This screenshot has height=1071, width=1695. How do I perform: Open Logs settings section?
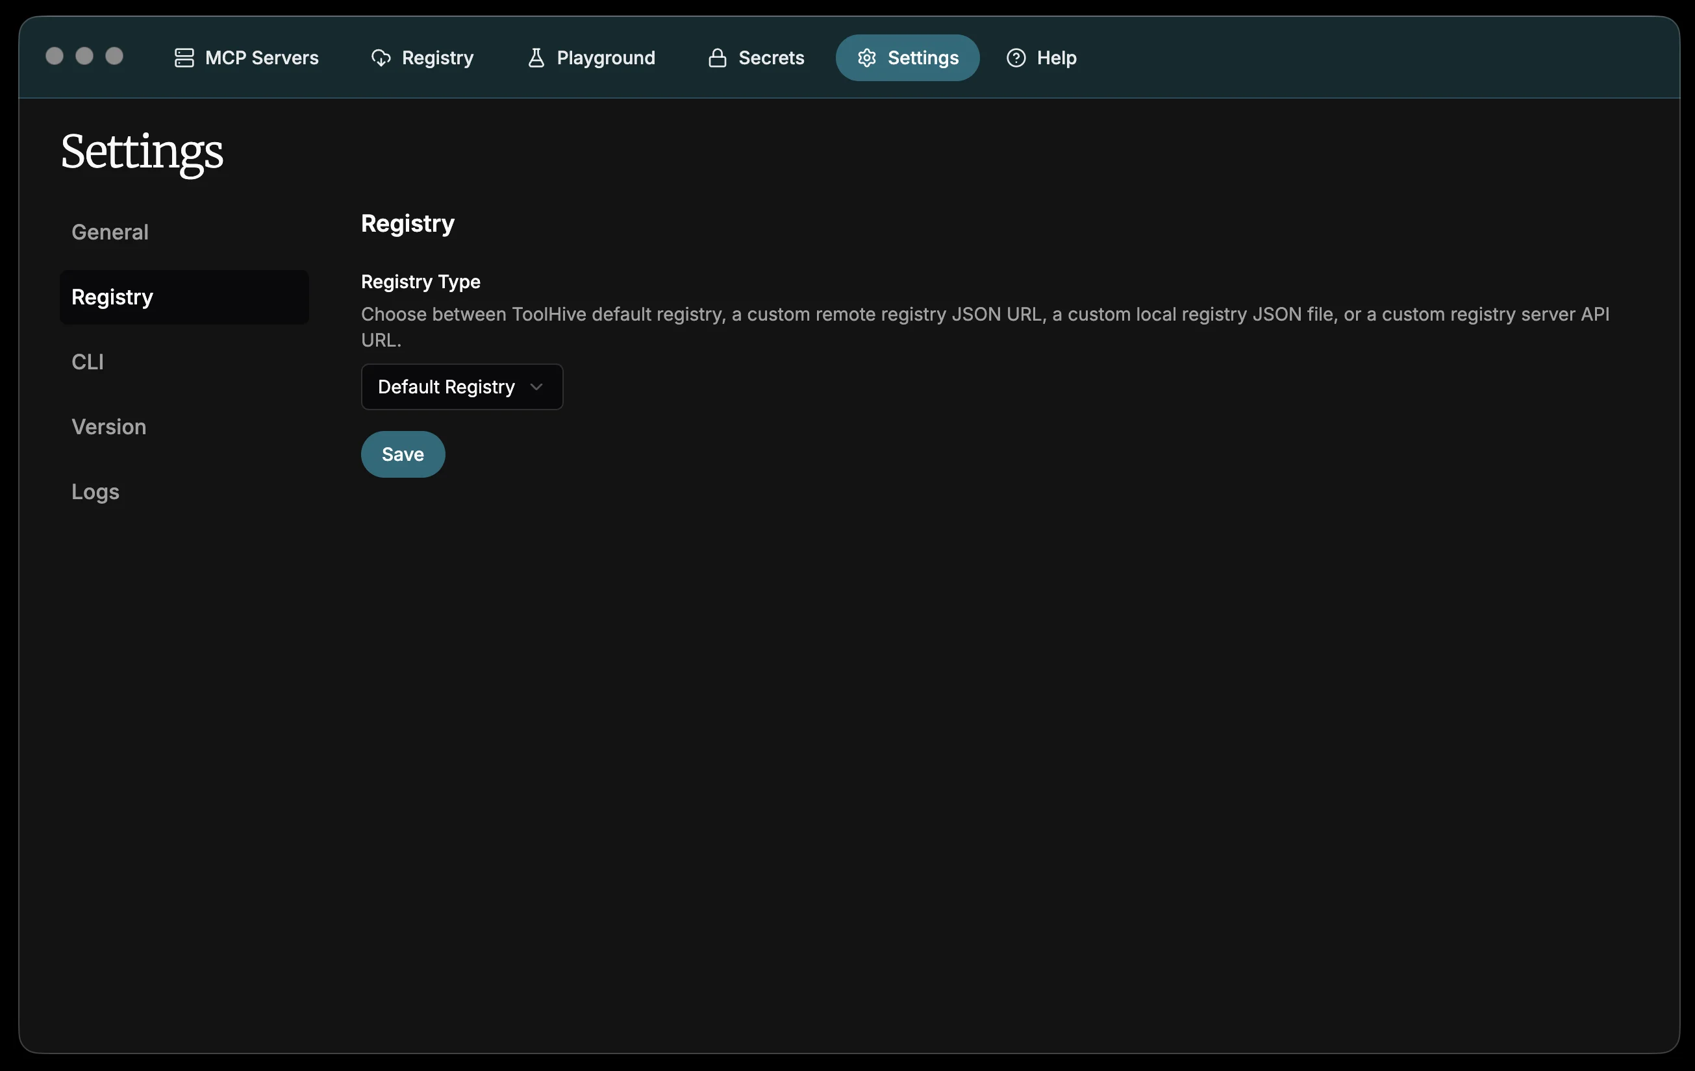(x=95, y=492)
